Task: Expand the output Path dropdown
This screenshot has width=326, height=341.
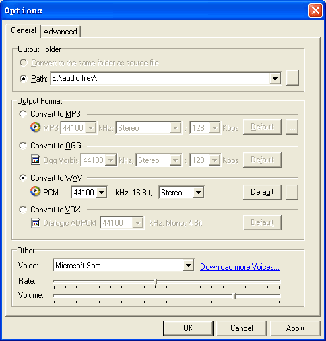Action: [x=275, y=78]
